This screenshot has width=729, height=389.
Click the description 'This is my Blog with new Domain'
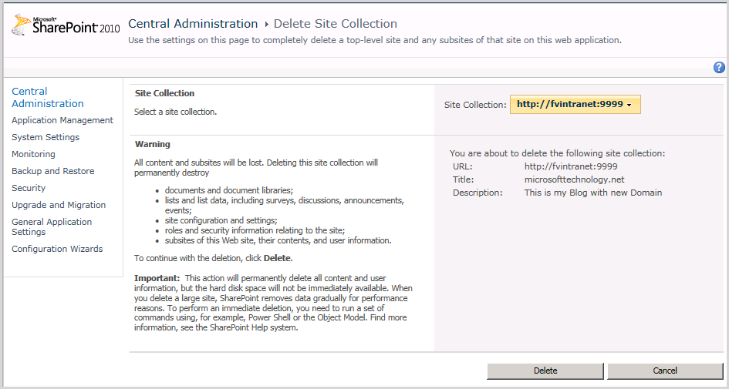pyautogui.click(x=593, y=192)
